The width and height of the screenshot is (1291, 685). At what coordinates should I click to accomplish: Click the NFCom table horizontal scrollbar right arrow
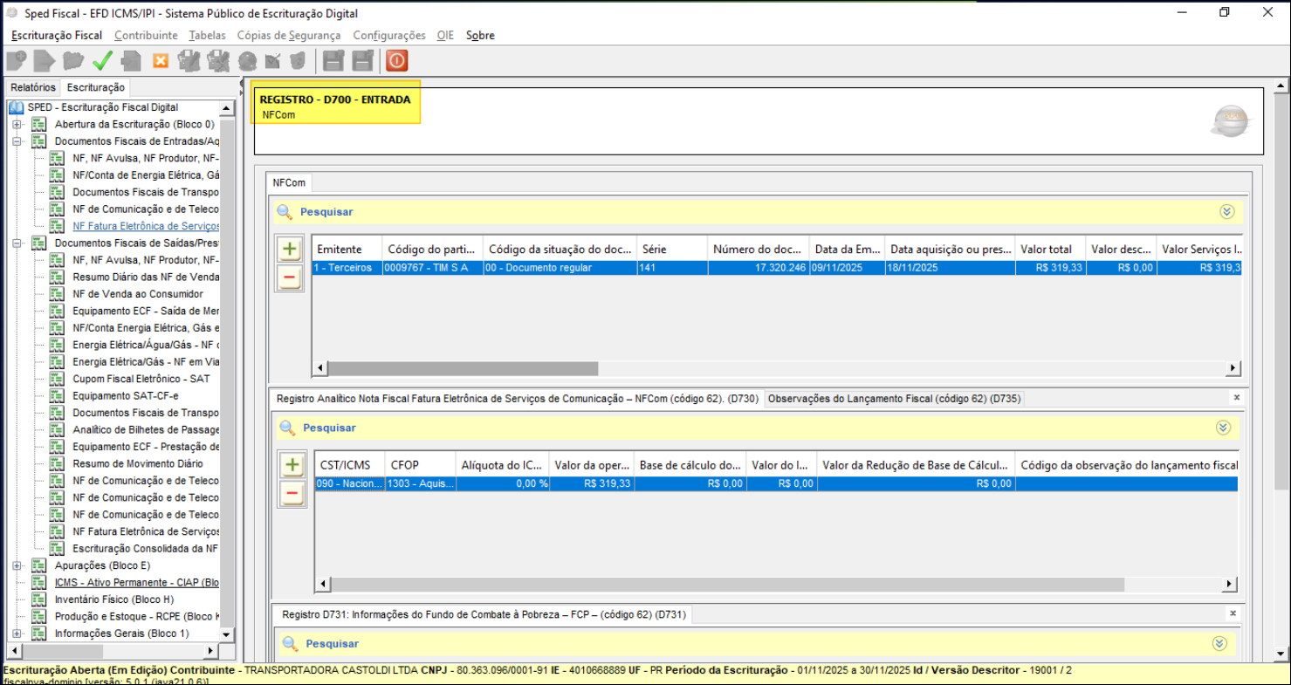click(x=1233, y=368)
